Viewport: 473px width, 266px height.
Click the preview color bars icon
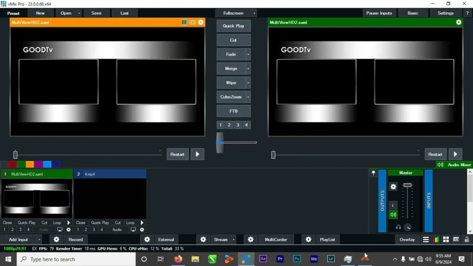(x=184, y=22)
